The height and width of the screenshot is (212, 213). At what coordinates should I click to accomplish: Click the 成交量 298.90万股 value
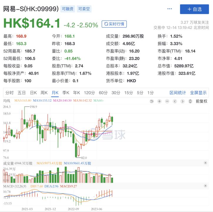(133, 36)
